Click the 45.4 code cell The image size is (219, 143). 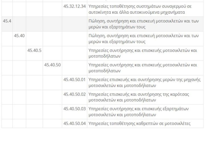point(7,21)
